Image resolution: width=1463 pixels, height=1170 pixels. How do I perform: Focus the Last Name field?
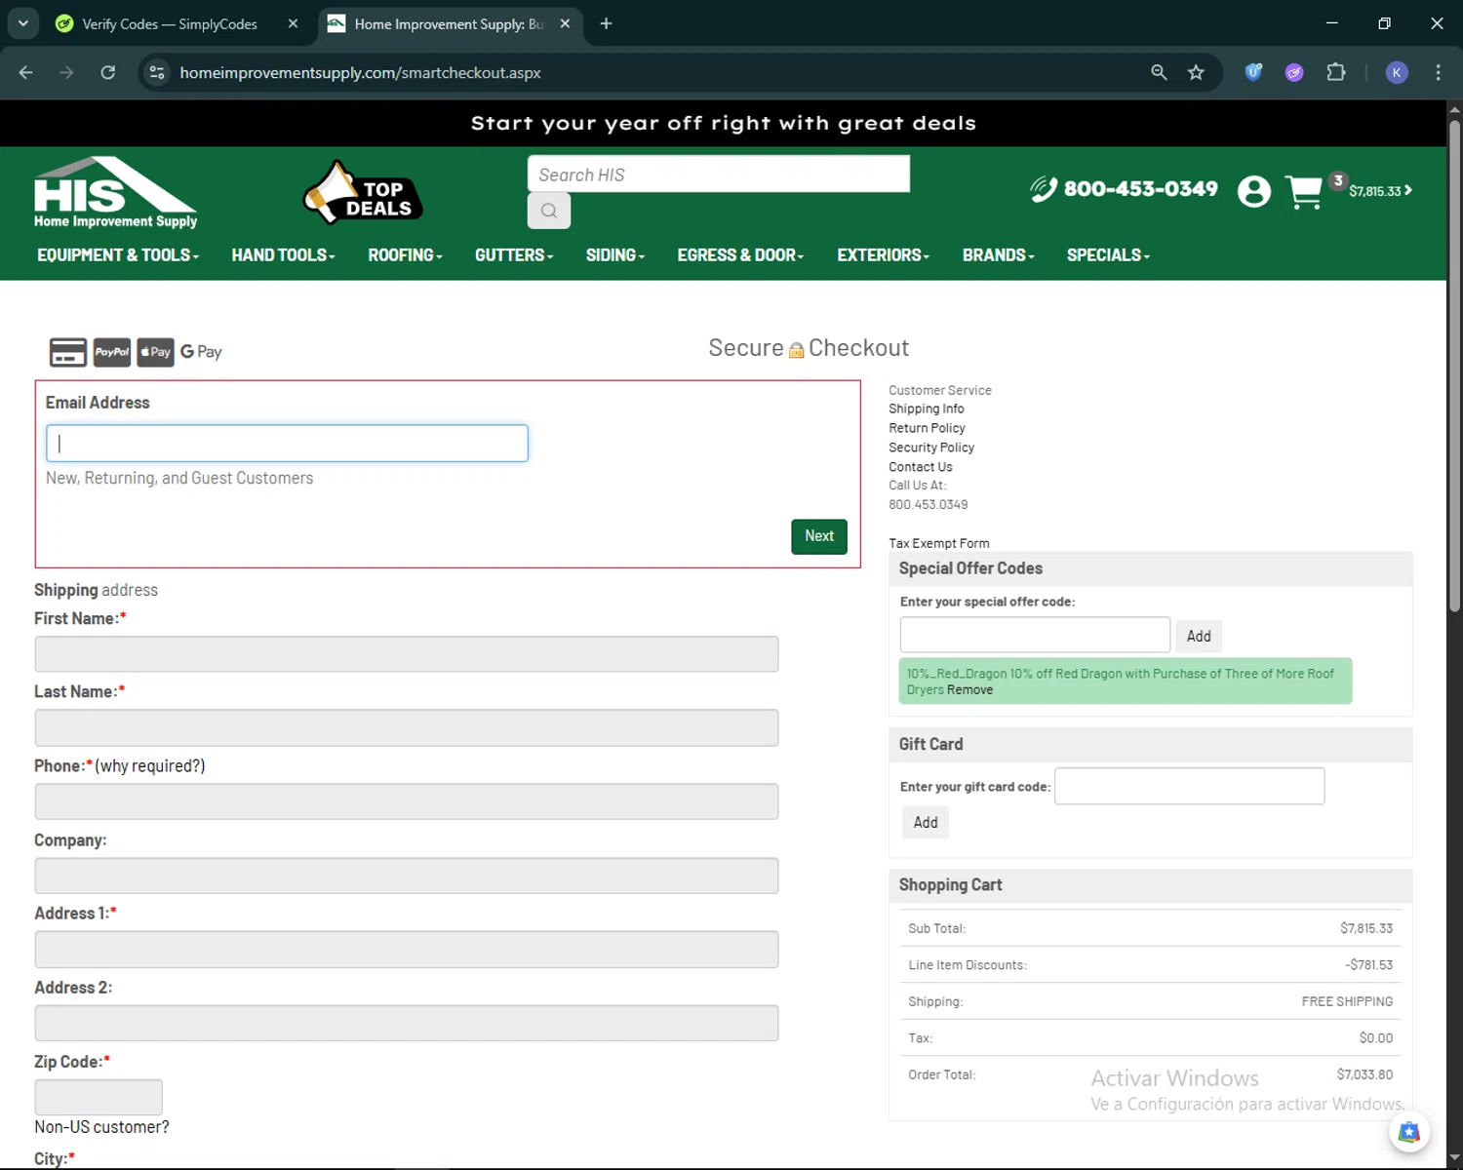[x=407, y=728]
